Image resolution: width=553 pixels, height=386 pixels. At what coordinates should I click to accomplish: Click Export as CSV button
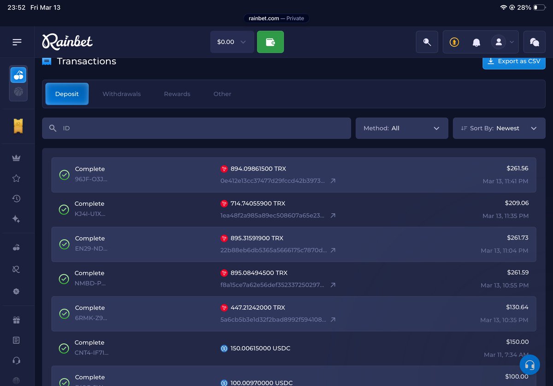(x=514, y=62)
